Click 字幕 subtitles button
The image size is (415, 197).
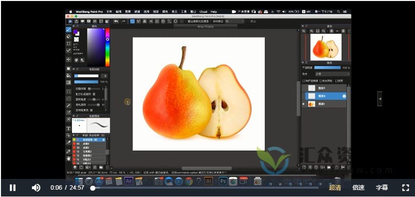382,188
